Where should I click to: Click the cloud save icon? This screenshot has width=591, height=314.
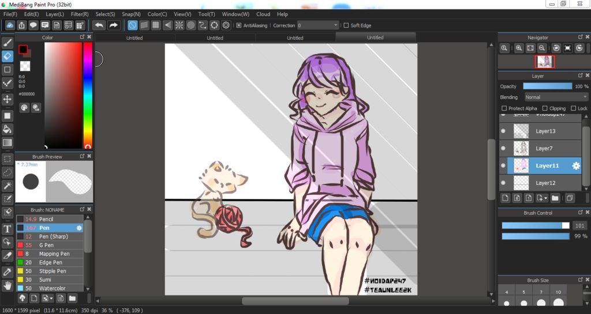[x=10, y=25]
